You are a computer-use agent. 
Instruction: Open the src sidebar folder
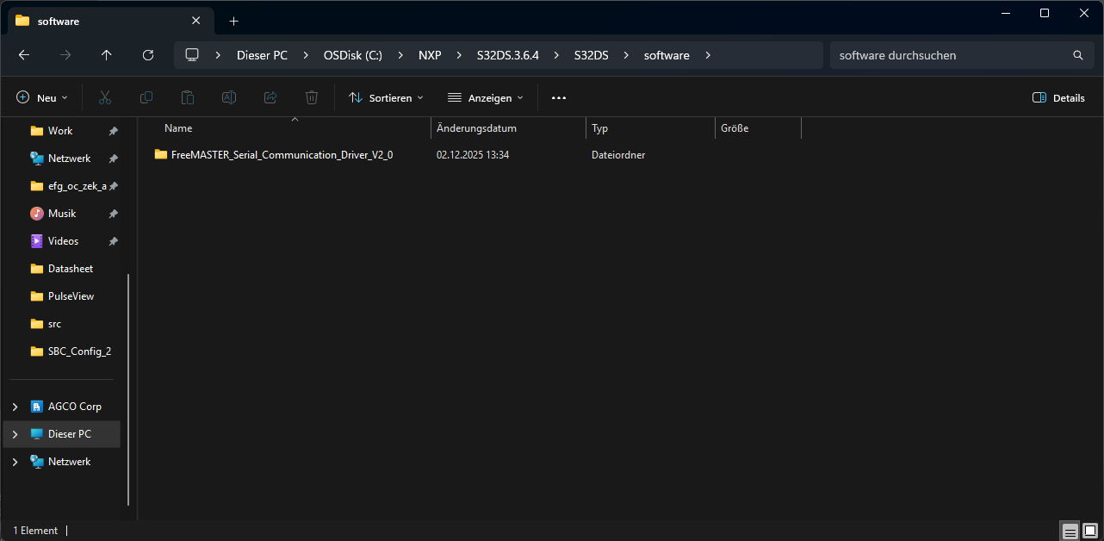[x=54, y=324]
